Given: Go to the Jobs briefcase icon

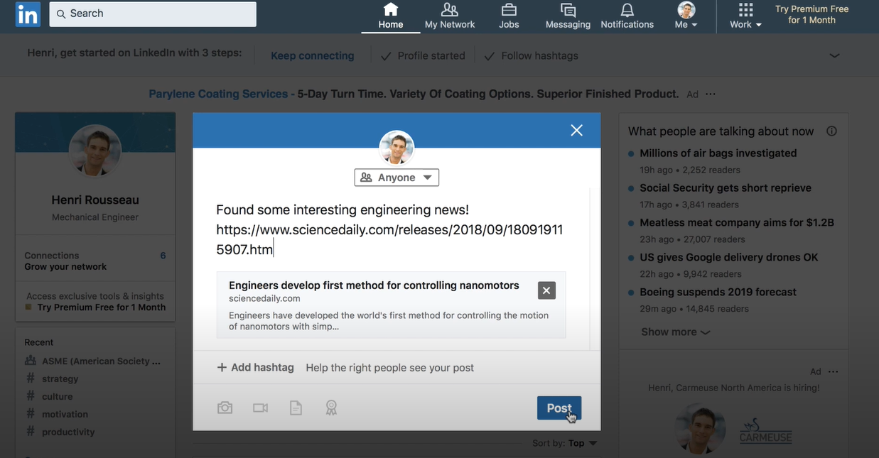Looking at the screenshot, I should tap(509, 16).
